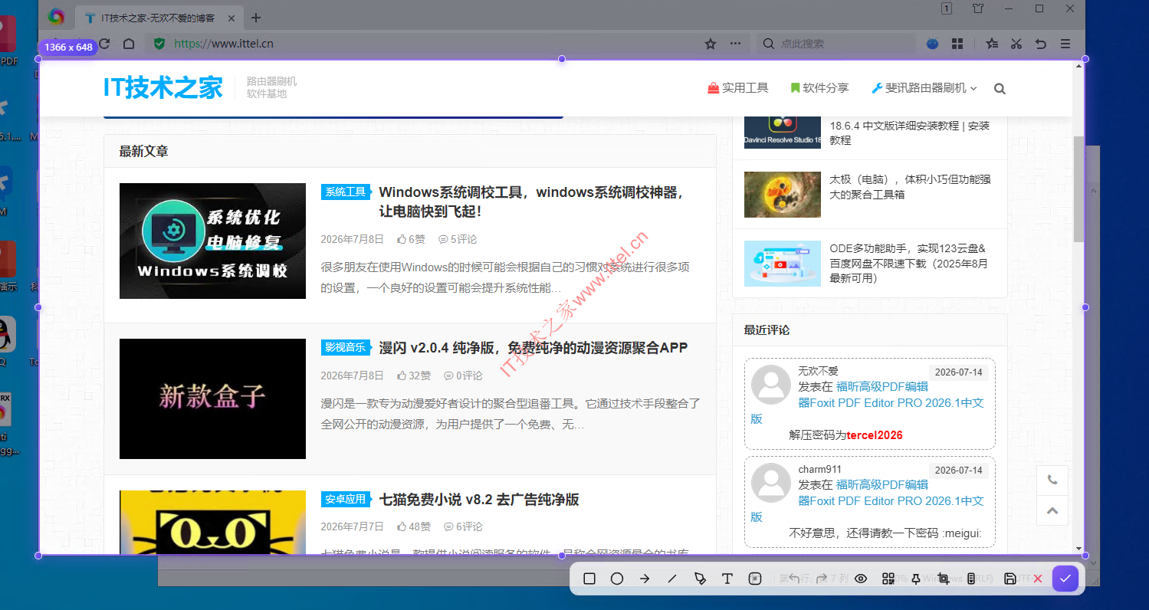
Task: Open the 漫闪 v2.0.4 纯净版 article title
Action: tap(533, 348)
